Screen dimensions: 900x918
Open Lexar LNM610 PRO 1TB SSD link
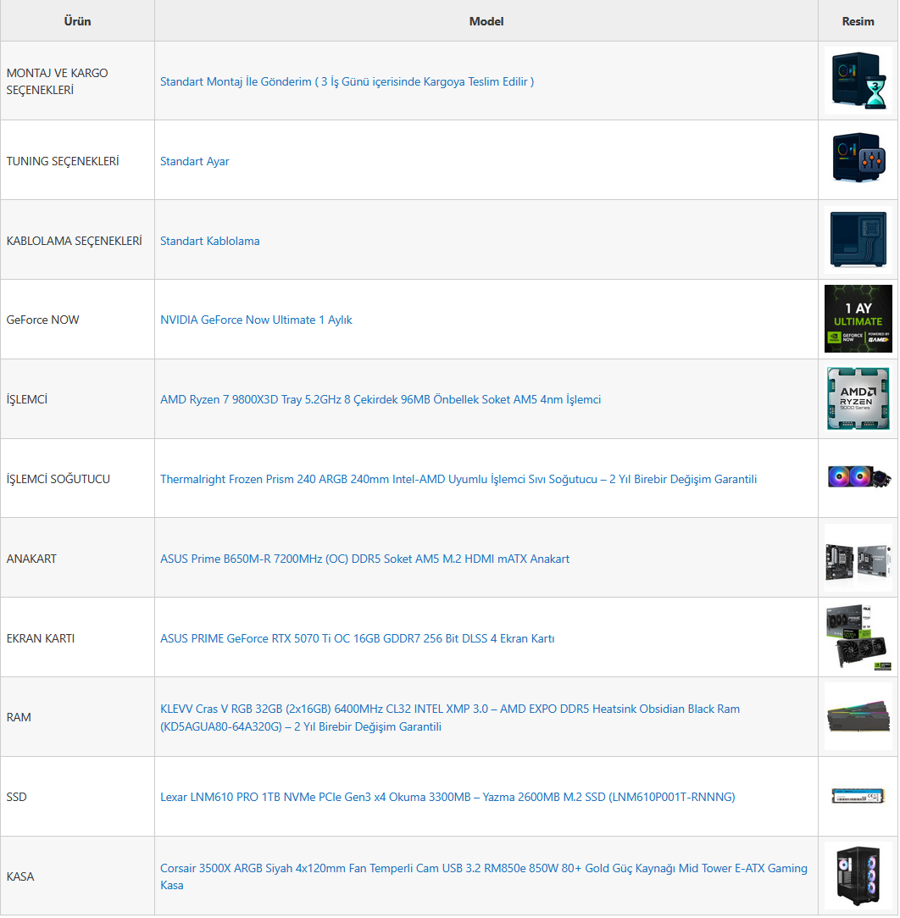tap(447, 797)
